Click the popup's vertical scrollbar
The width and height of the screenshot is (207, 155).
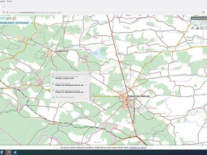coord(90,87)
